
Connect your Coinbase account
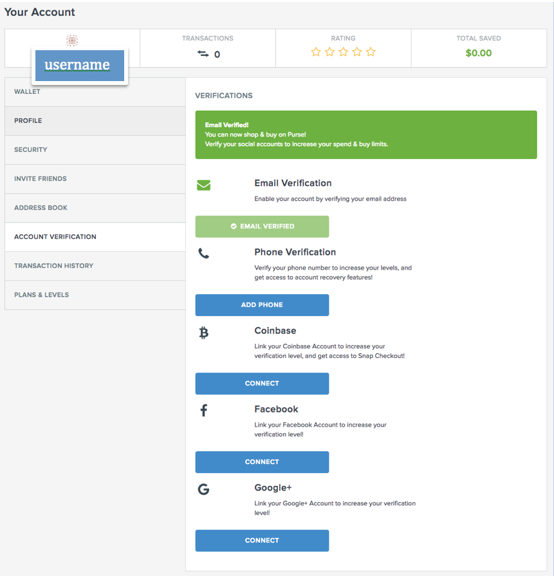(262, 384)
